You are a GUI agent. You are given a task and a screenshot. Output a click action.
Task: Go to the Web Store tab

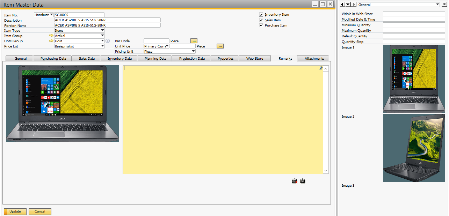tap(255, 58)
